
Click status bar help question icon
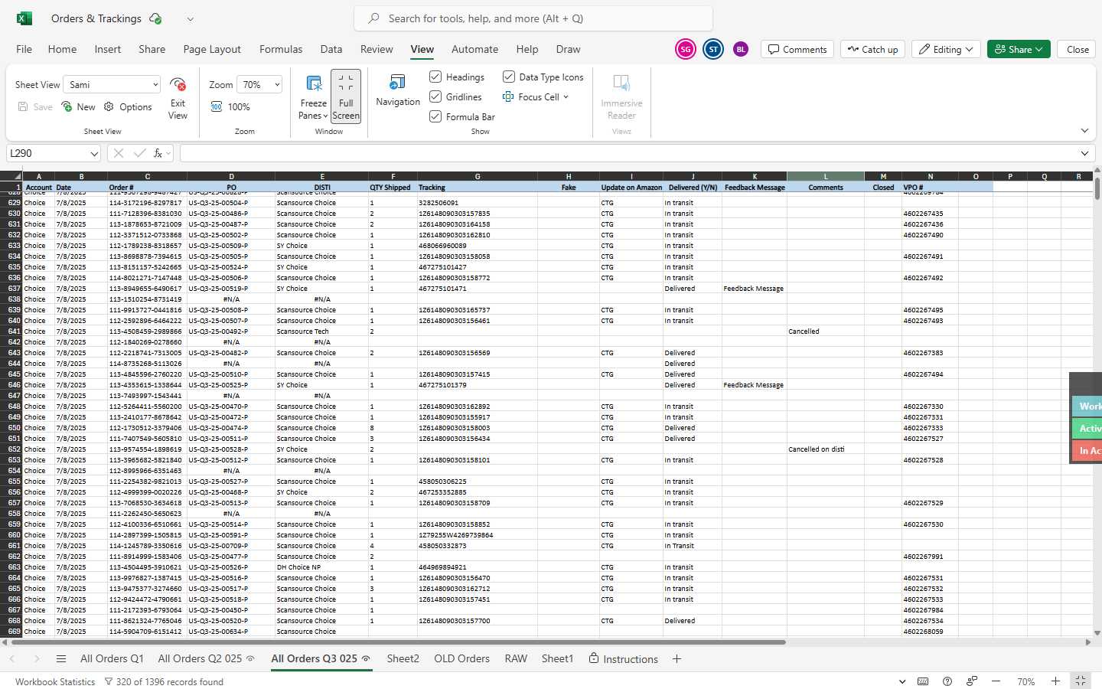coord(947,681)
